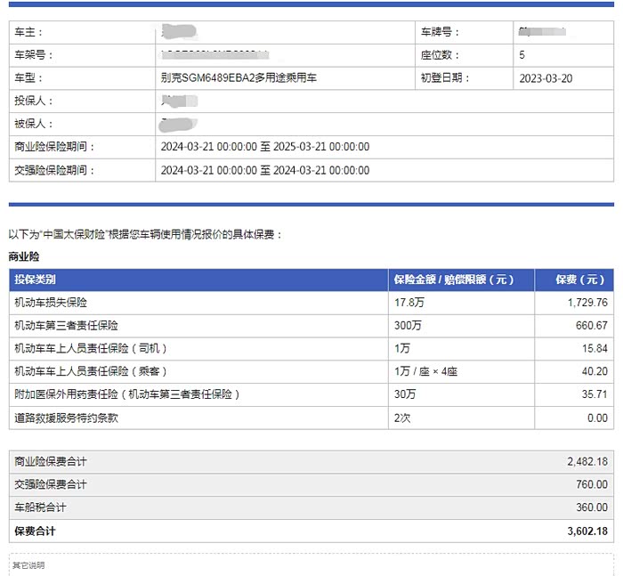The image size is (623, 576).
Task: Click the 投保类别 column header
Action: (36, 280)
